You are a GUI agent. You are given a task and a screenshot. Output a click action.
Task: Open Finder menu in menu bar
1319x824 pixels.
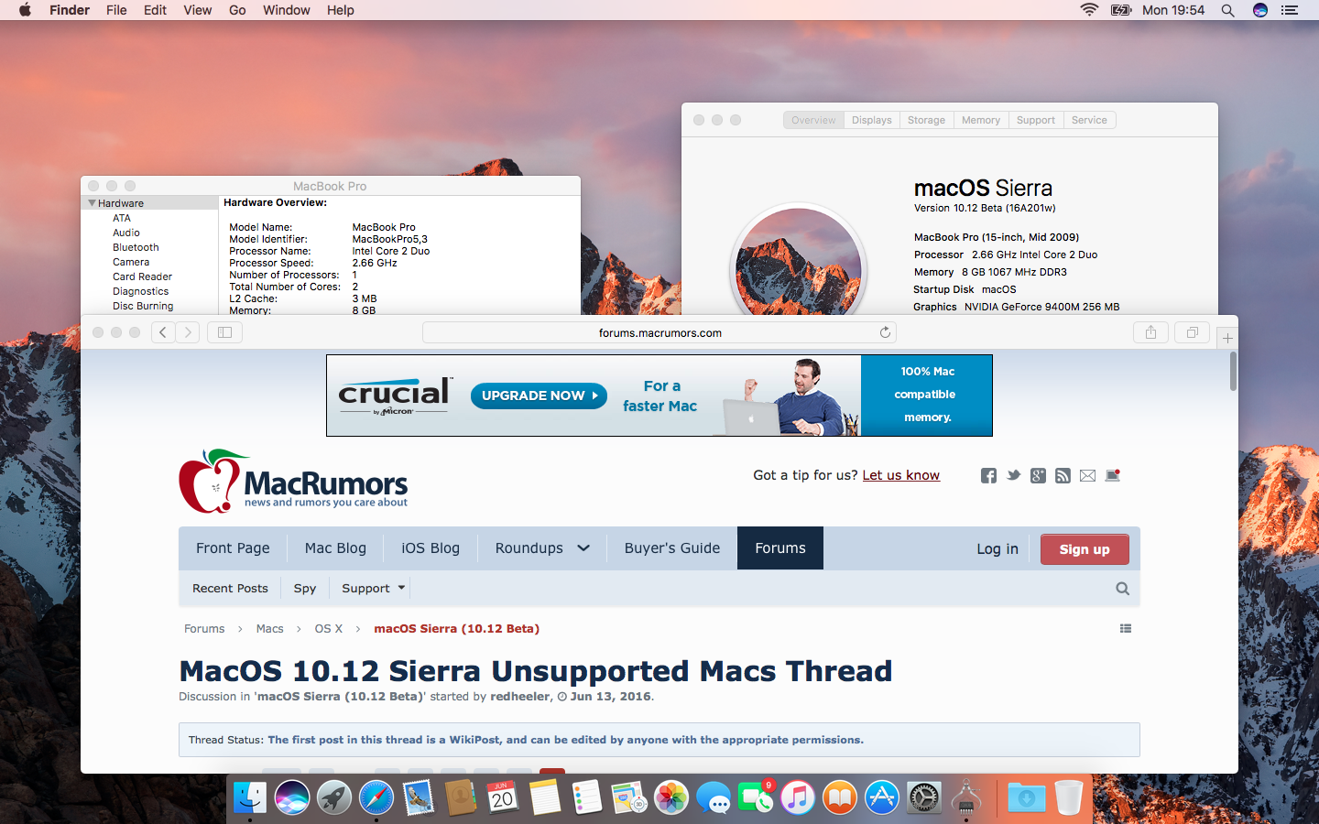pos(70,10)
